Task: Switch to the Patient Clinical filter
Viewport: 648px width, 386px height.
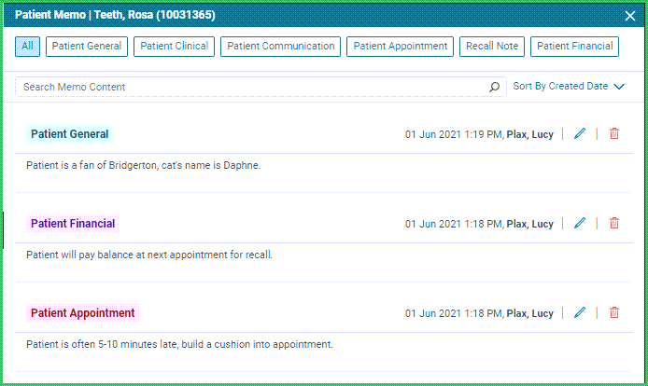Action: pyautogui.click(x=174, y=47)
